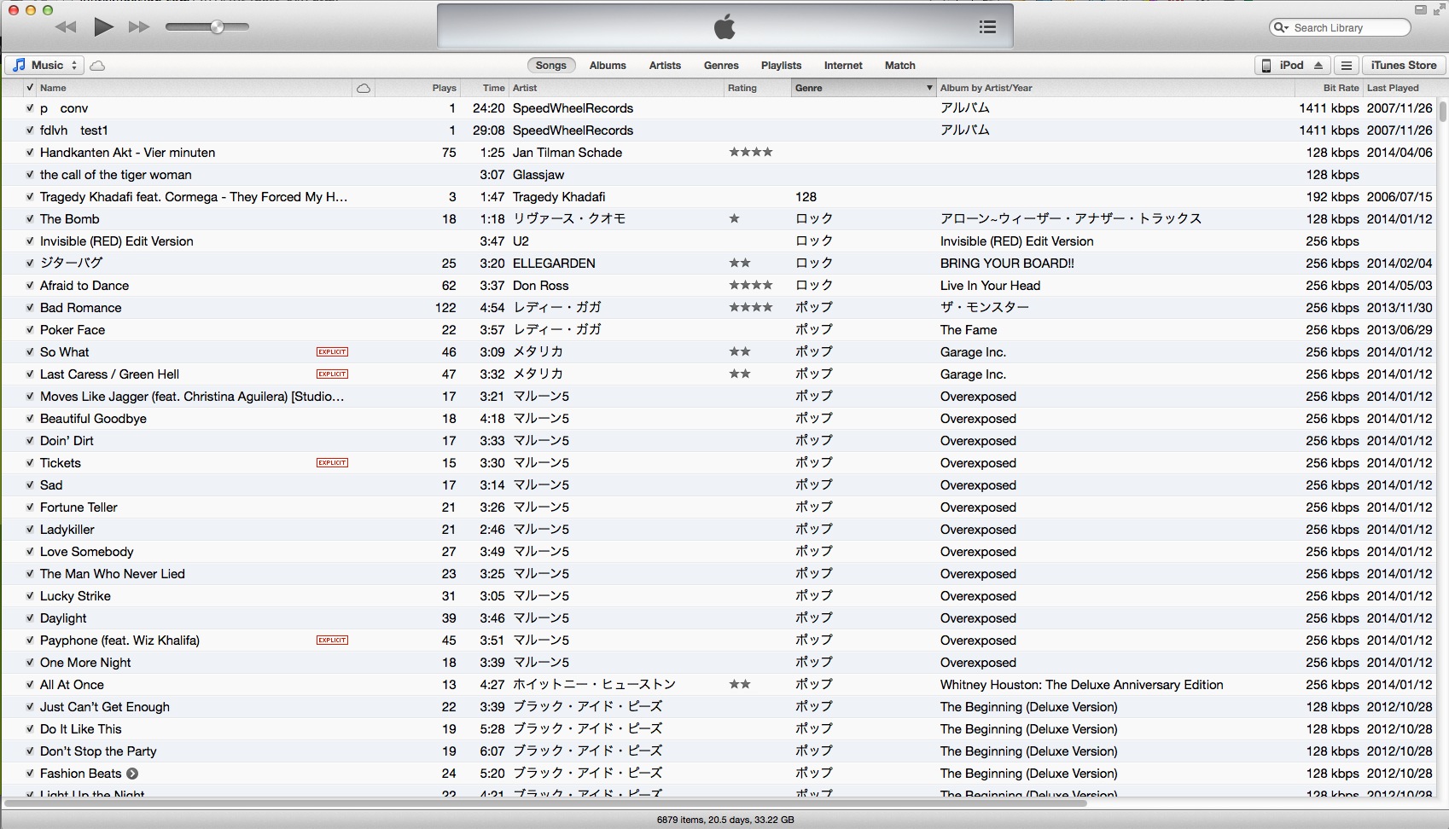
Task: Uncheck the Bad Romance checkbox
Action: coord(30,308)
